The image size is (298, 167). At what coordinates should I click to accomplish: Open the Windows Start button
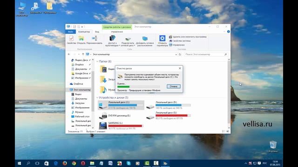19,163
